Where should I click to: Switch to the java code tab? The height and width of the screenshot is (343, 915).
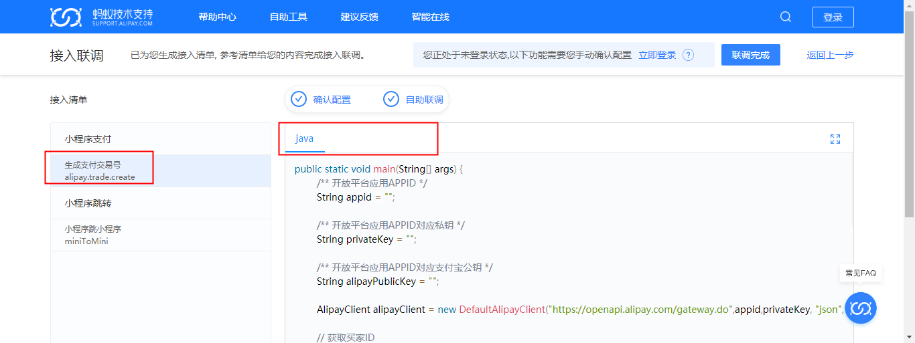point(305,138)
